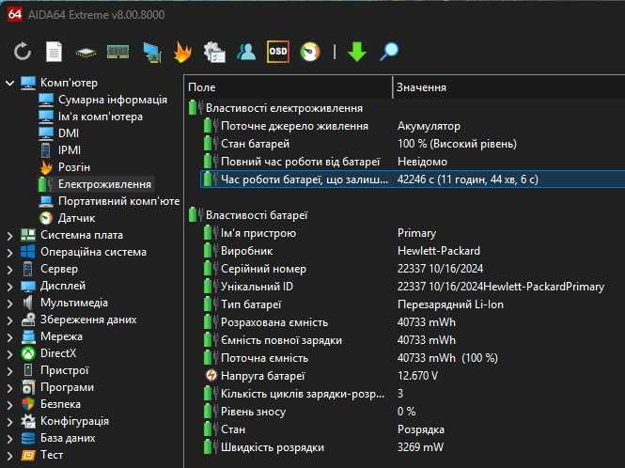Expand the Мультимедіа tree node
Viewport: 625px width, 468px height.
tap(9, 304)
